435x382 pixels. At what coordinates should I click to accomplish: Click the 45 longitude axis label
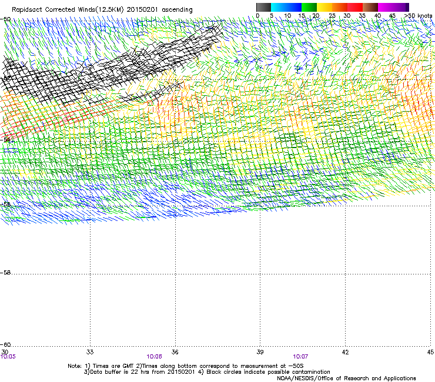click(430, 352)
